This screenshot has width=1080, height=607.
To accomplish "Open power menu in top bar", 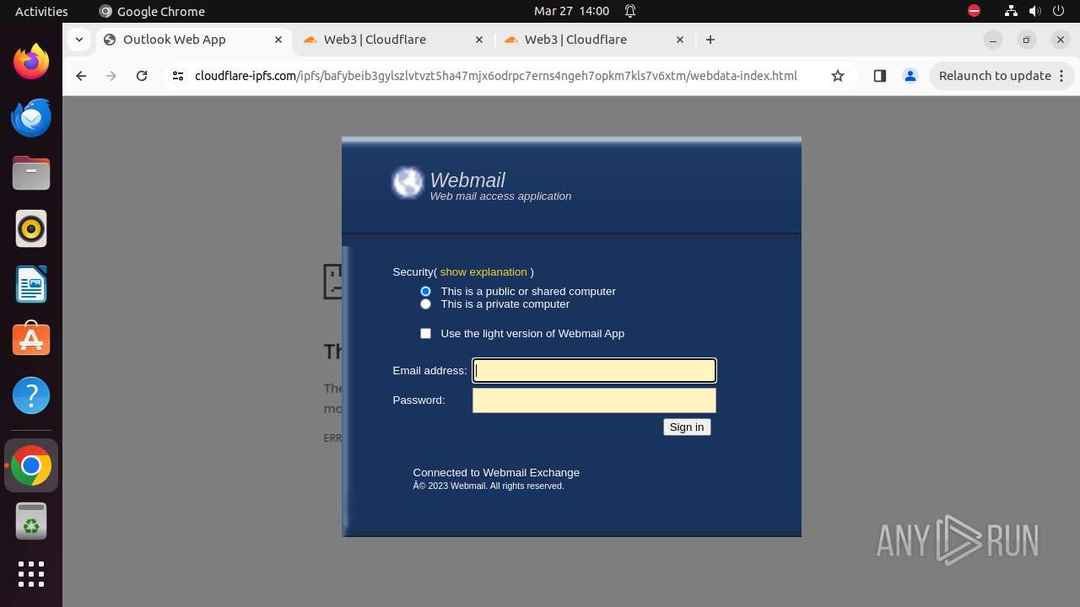I will pyautogui.click(x=1058, y=11).
